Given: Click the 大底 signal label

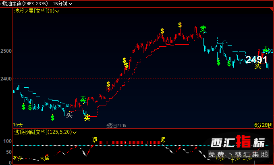Looking at the screenshot, I should (x=44, y=158).
